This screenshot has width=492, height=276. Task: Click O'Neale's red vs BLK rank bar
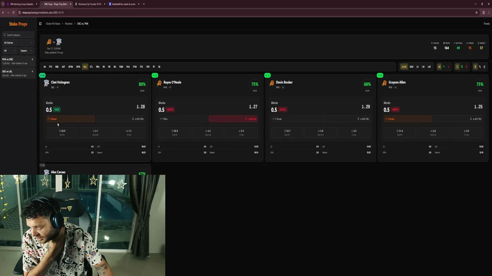[x=233, y=119]
